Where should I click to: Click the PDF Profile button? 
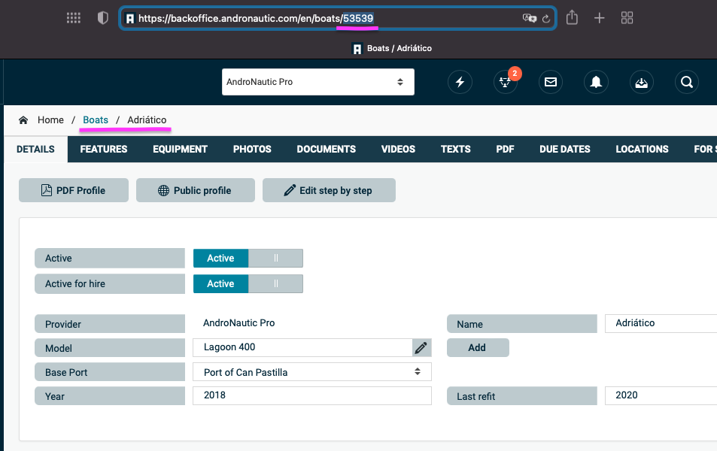pyautogui.click(x=74, y=191)
